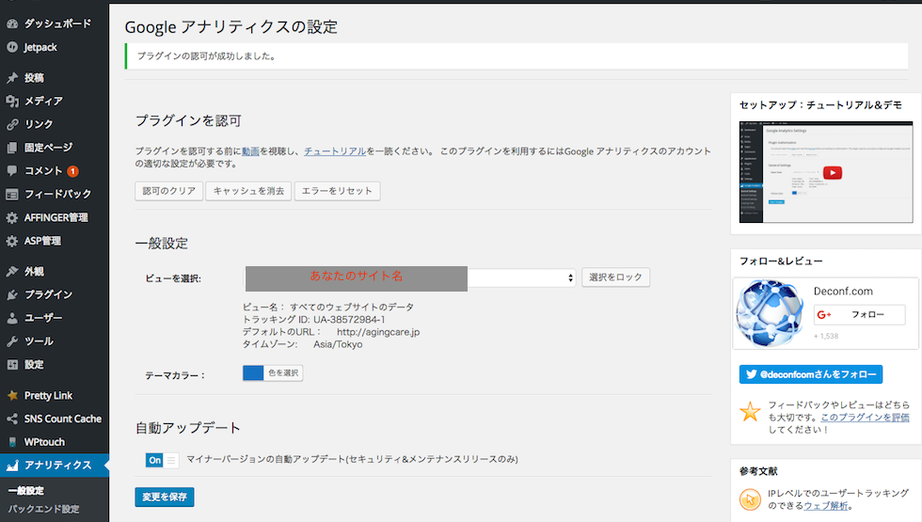Click the Jetpack icon in sidebar
The image size is (922, 522).
[11, 47]
